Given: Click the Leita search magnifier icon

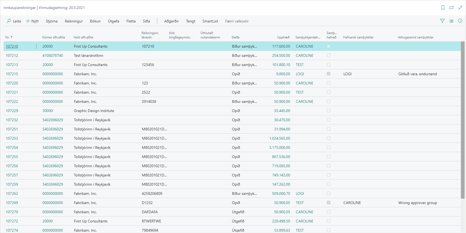Looking at the screenshot, I should coord(9,21).
